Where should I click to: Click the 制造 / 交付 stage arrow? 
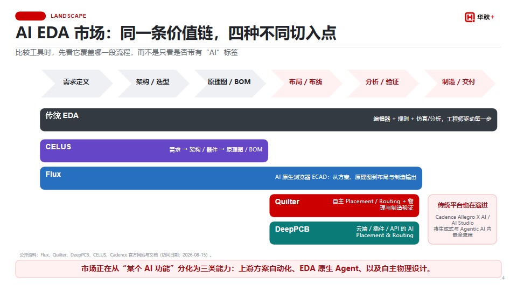pyautogui.click(x=459, y=83)
